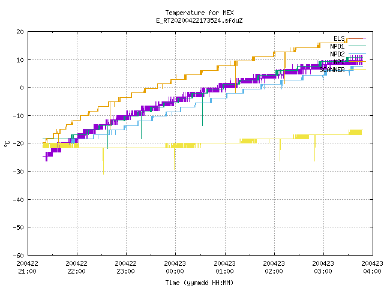Screen dimensions: 384x288
Task: Click the NPD2 legend label
Action: click(x=337, y=54)
